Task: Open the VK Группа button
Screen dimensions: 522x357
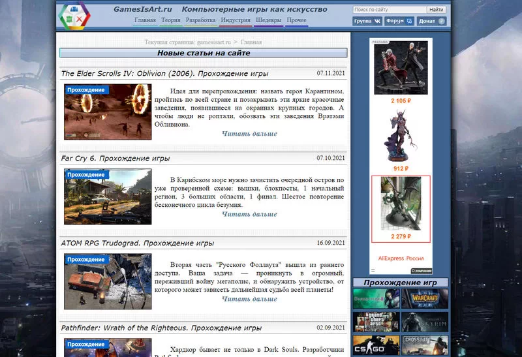Action: 367,21
